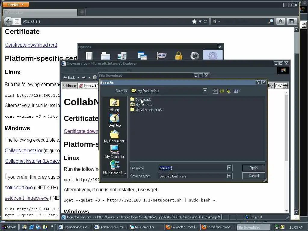
Task: Select My Documents in the places bar
Action: pyautogui.click(x=115, y=136)
